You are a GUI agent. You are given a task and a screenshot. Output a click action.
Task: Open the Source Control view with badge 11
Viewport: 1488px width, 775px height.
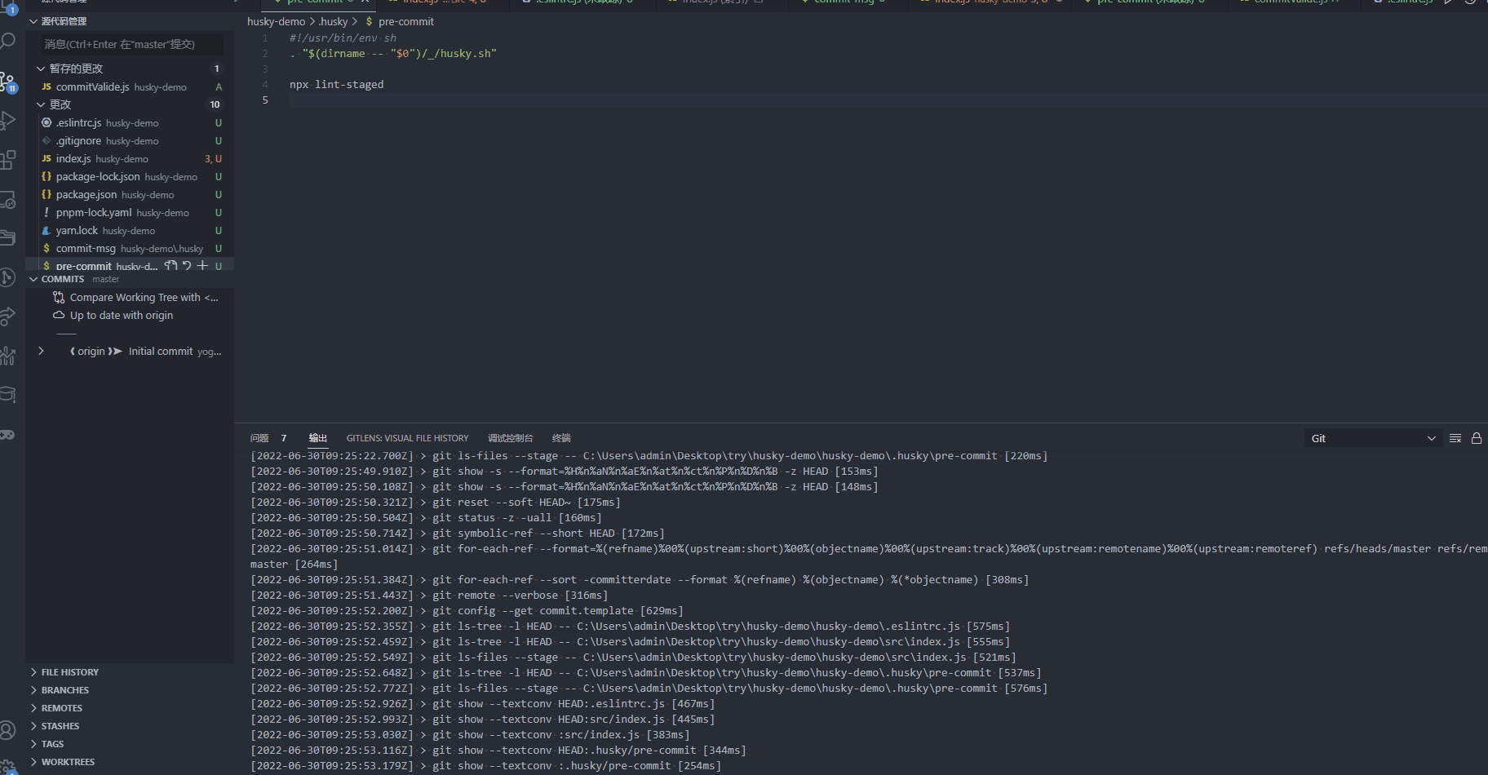(x=8, y=82)
